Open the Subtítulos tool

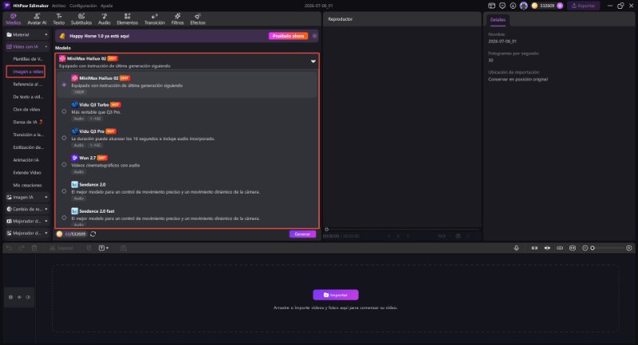pos(81,19)
